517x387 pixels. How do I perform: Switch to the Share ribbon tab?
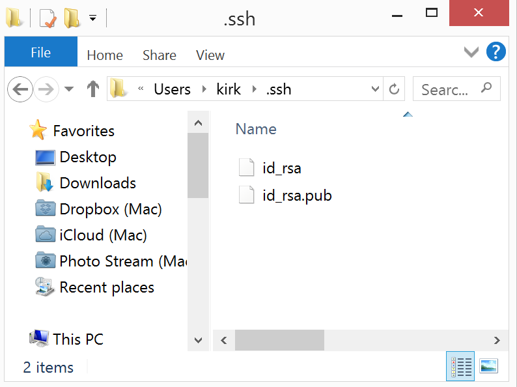coord(160,55)
